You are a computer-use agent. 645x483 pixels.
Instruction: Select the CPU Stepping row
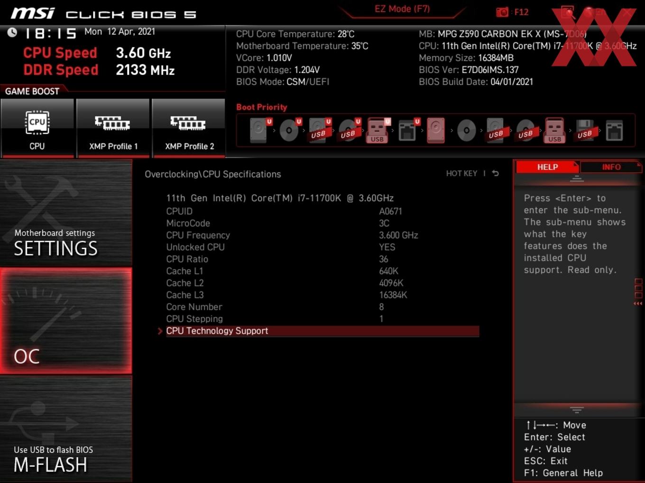[322, 319]
